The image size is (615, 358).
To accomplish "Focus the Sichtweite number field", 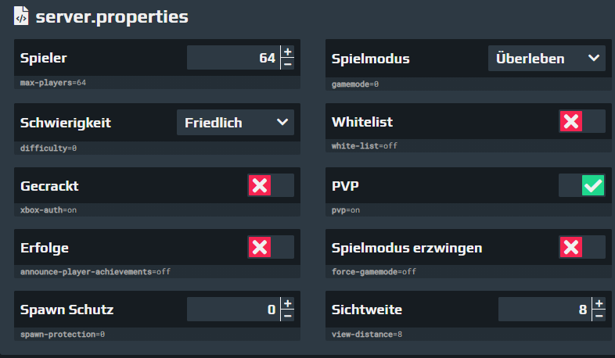I will (x=545, y=310).
